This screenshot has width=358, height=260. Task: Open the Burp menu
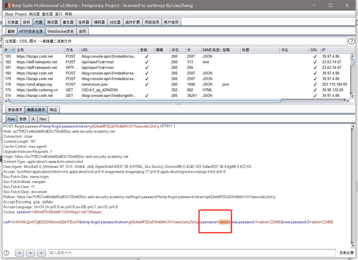click(9, 14)
